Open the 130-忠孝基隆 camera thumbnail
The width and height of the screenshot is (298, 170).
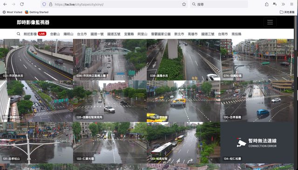tap(257, 101)
